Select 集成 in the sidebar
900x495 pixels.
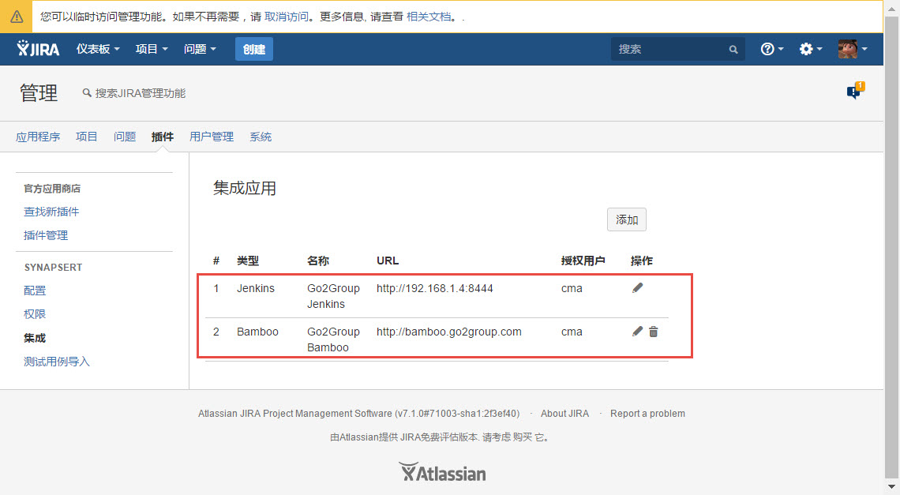(35, 338)
